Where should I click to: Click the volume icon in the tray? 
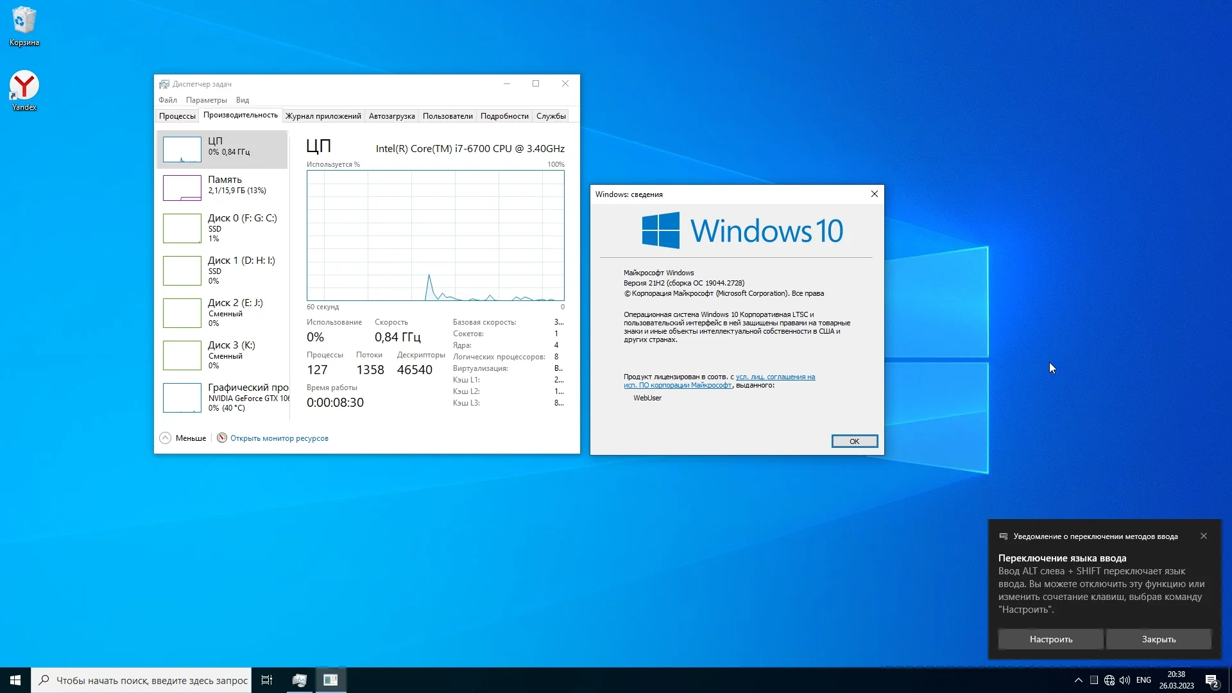point(1124,680)
